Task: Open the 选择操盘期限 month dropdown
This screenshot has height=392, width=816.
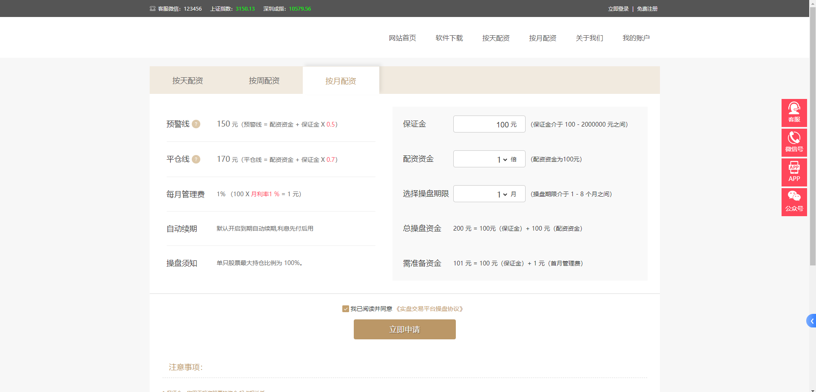Action: (x=502, y=194)
